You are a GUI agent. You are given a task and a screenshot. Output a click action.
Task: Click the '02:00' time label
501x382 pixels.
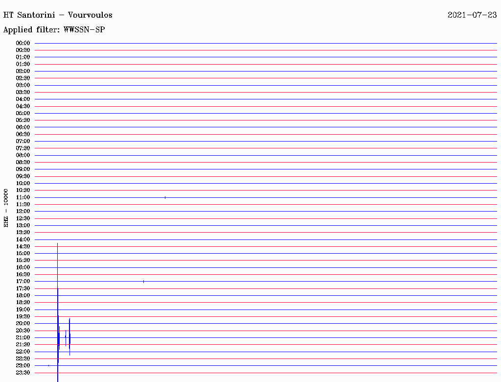(23, 72)
